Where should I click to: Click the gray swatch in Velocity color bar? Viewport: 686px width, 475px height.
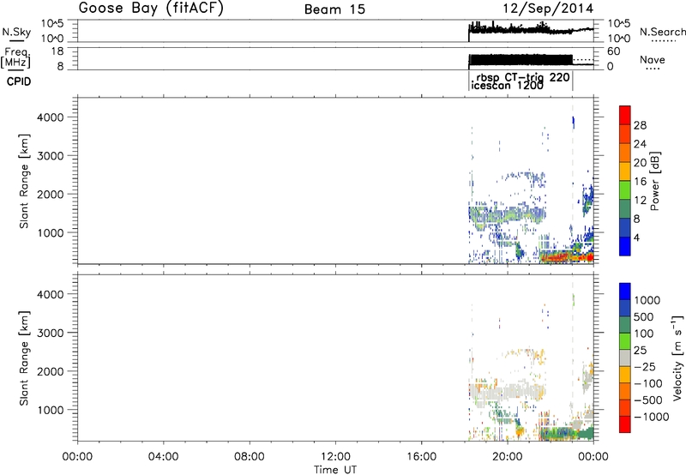[x=625, y=358]
